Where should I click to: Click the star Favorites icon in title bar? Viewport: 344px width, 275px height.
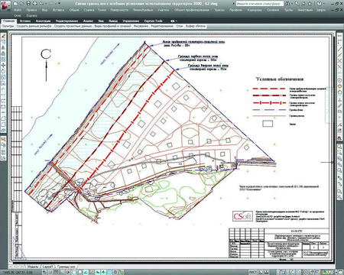pos(310,4)
